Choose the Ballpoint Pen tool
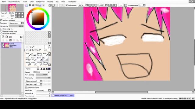Screen dimensions: 195x109 click(x=40, y=54)
